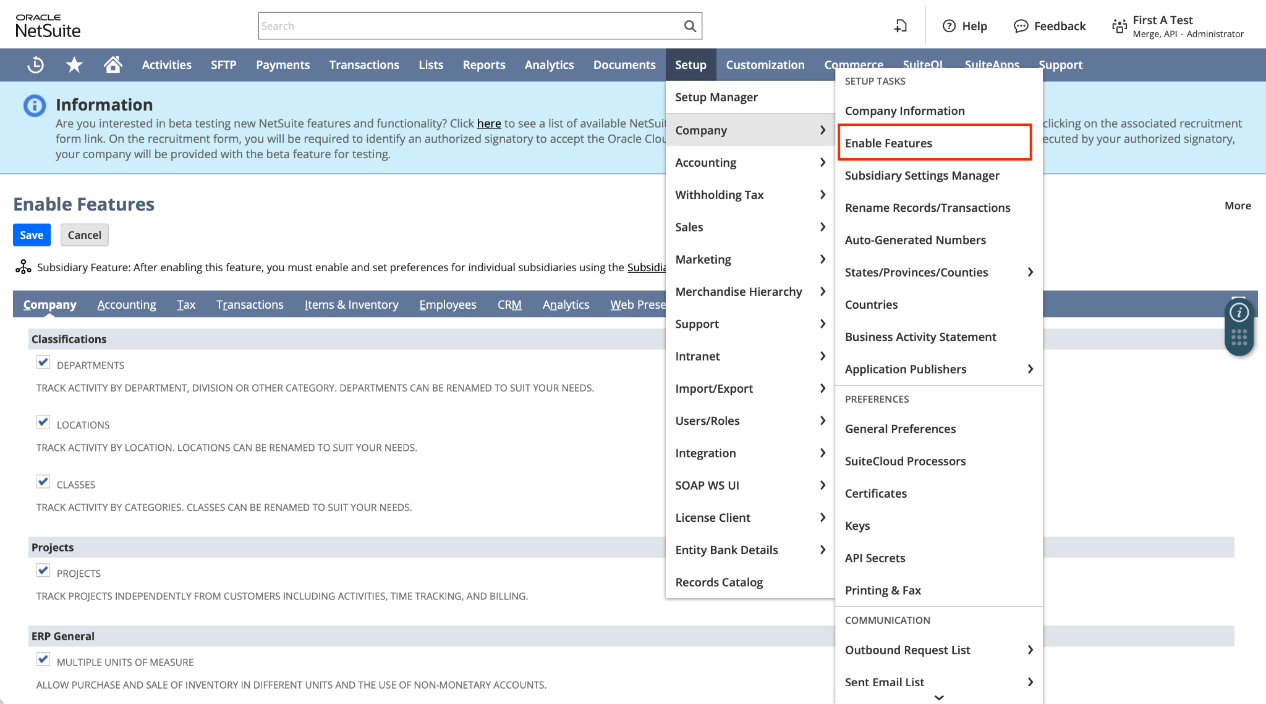Image resolution: width=1266 pixels, height=704 pixels.
Task: Select the Integration submenu item
Action: [750, 453]
